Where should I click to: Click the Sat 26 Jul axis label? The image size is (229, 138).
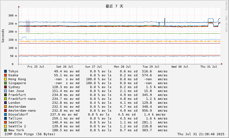[65, 67]
